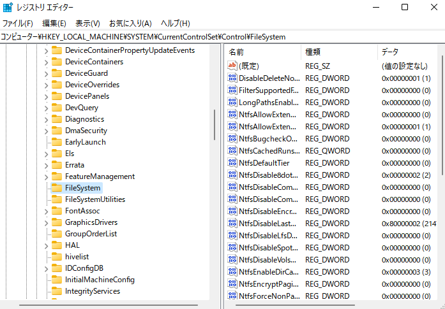The height and width of the screenshot is (309, 445).
Task: Expand the IDConfigDB tree node
Action: click(x=46, y=268)
